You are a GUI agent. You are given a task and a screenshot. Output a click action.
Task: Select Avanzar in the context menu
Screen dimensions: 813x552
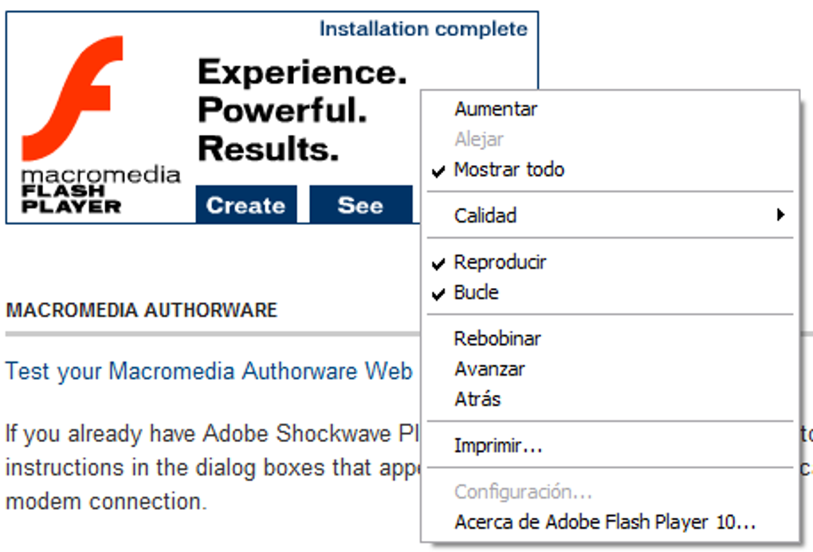point(489,369)
